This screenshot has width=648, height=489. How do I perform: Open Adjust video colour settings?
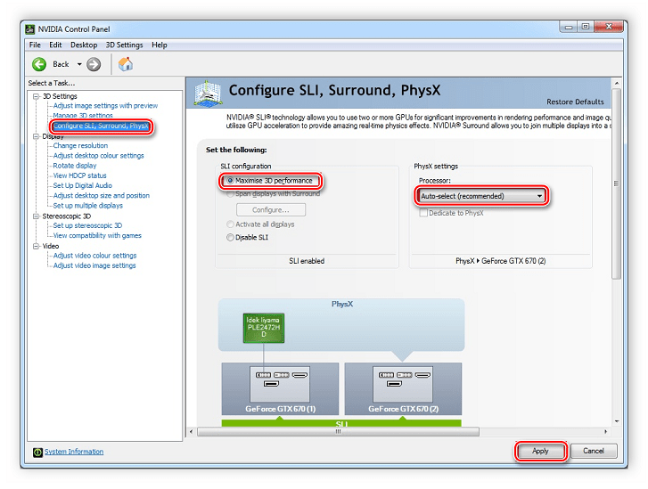(x=94, y=256)
